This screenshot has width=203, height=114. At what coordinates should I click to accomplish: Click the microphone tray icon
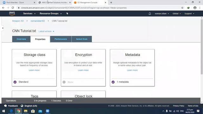(x=167, y=111)
